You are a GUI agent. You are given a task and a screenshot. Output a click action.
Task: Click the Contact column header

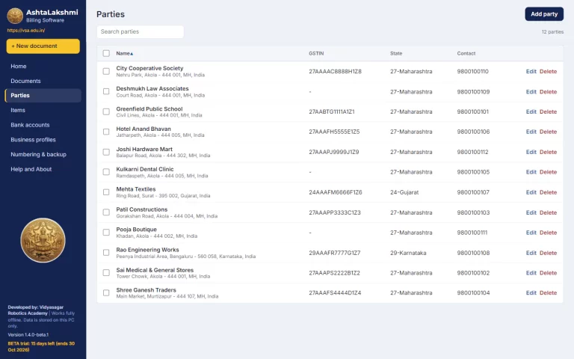(x=466, y=54)
